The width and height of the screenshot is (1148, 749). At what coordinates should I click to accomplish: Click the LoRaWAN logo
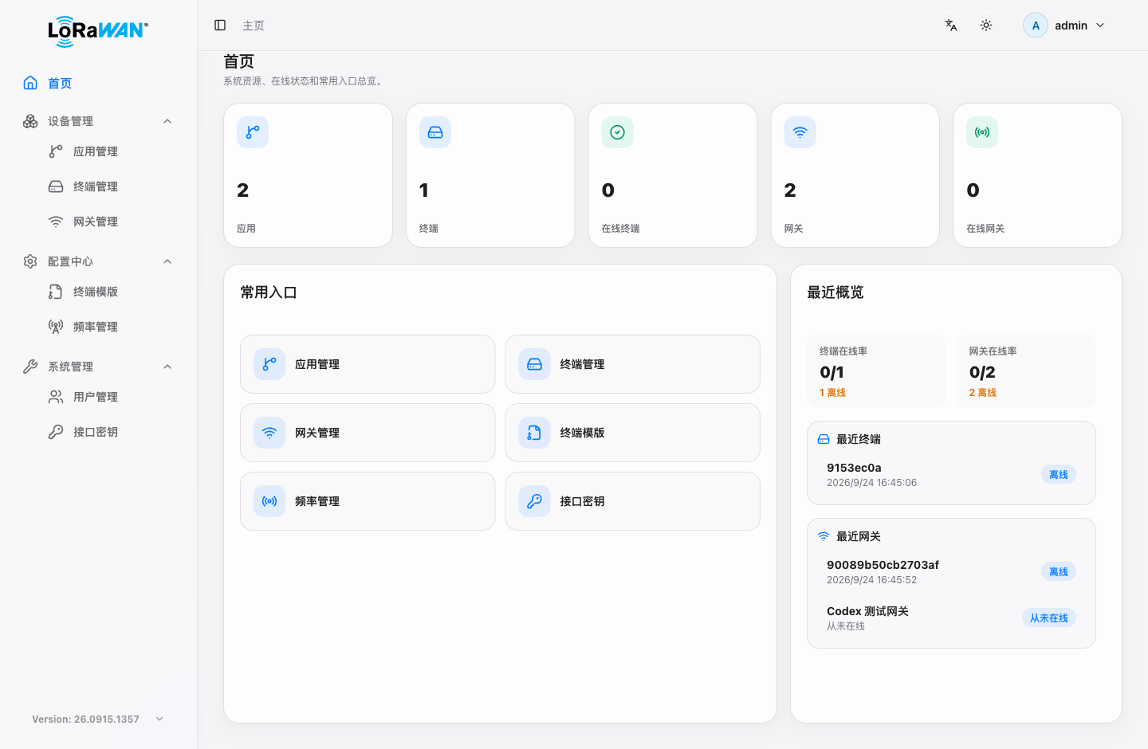point(98,31)
